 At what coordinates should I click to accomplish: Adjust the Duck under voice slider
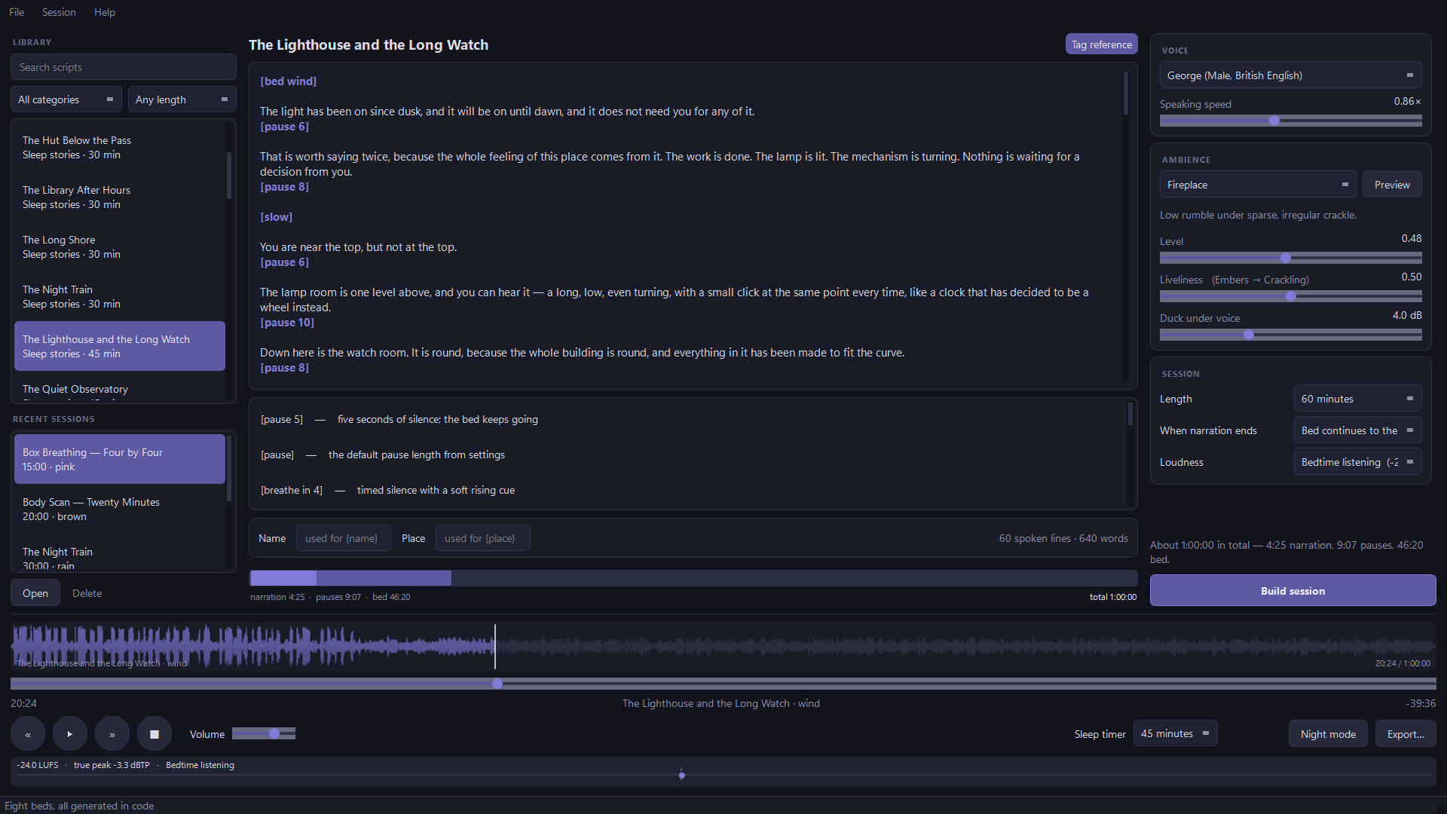(x=1290, y=335)
